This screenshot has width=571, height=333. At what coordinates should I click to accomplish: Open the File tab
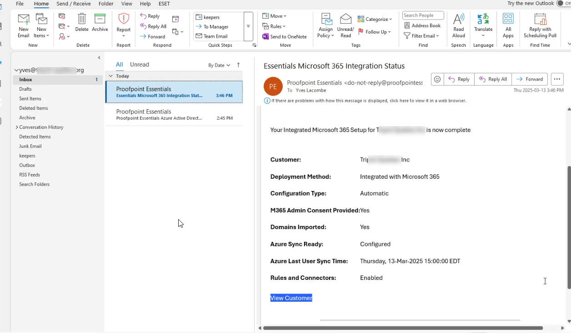pos(20,4)
